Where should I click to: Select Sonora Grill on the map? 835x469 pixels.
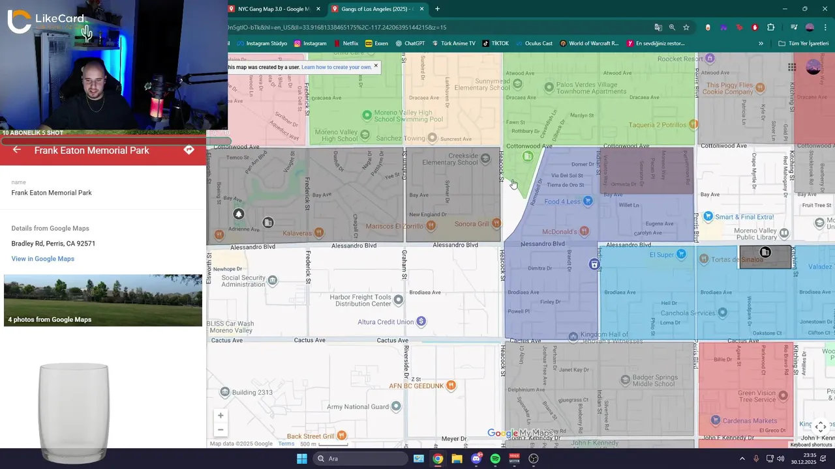(478, 223)
